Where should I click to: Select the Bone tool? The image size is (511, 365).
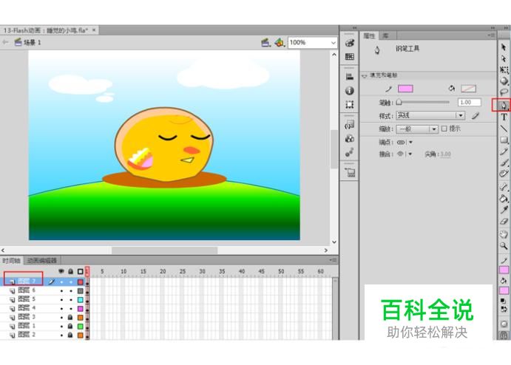[x=504, y=187]
